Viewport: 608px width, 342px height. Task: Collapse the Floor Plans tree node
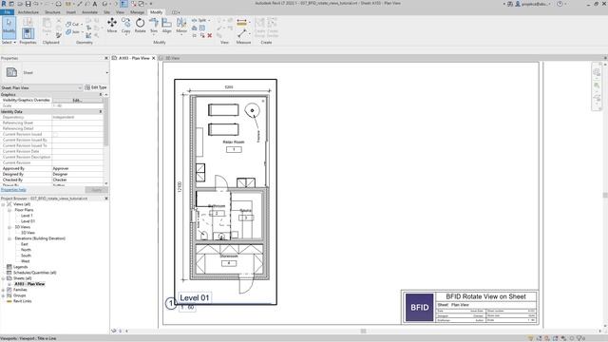(9, 210)
